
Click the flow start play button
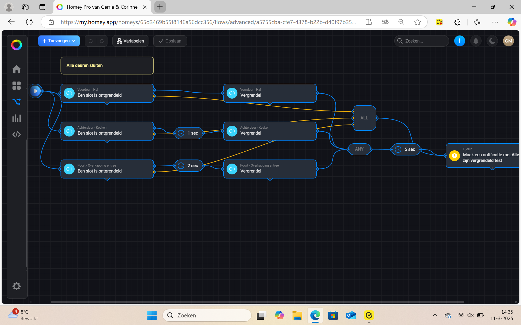click(x=36, y=91)
